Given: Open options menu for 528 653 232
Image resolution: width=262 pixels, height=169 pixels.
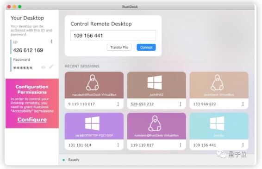Looking at the screenshot, I should point(181,104).
